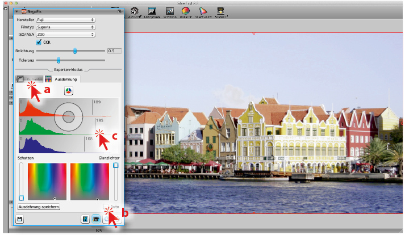The height and width of the screenshot is (235, 405).
Task: Click the RGB channel circle icon
Action: tap(68, 90)
